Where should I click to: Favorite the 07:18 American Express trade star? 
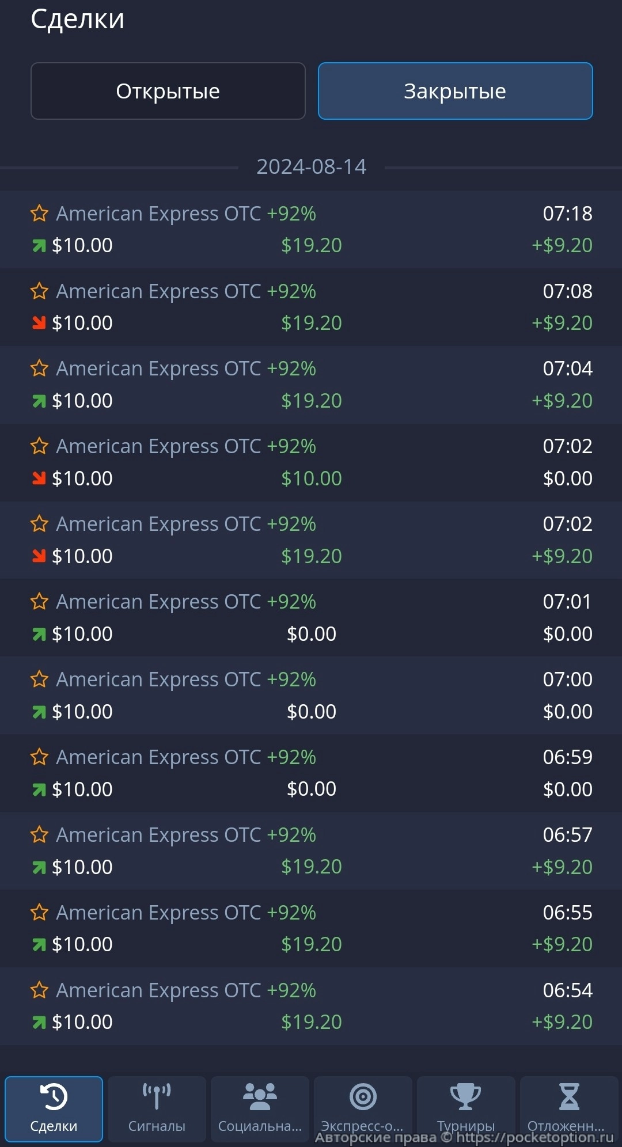click(39, 214)
